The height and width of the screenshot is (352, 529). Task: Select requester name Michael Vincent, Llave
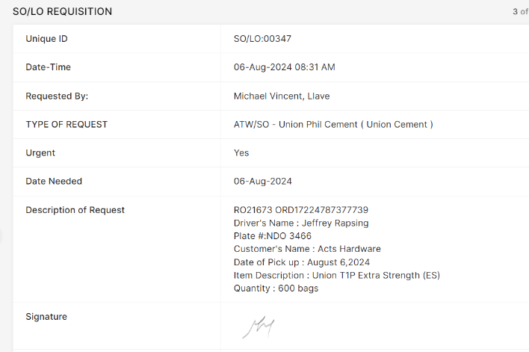click(282, 96)
